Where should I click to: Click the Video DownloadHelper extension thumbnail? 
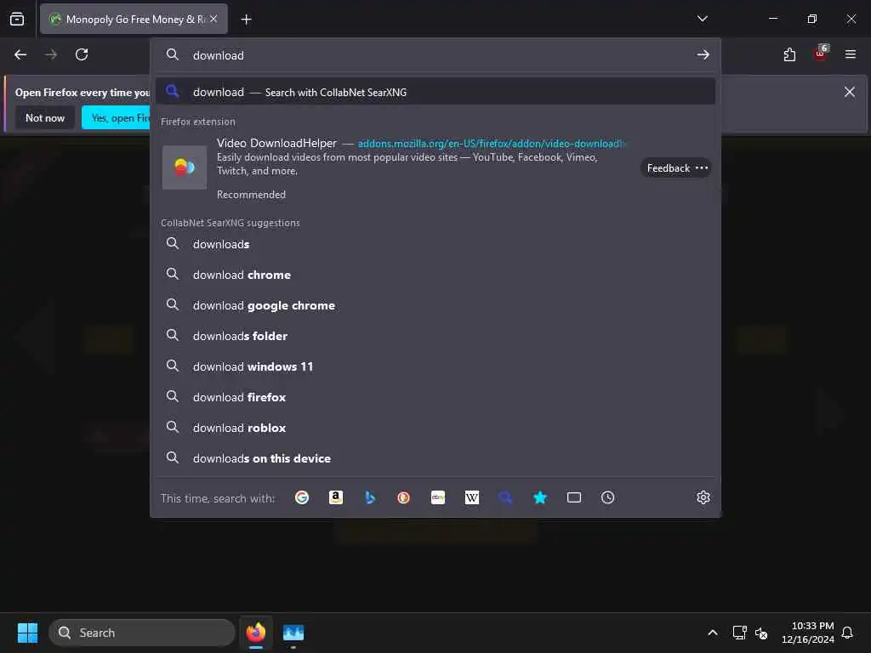coord(185,168)
